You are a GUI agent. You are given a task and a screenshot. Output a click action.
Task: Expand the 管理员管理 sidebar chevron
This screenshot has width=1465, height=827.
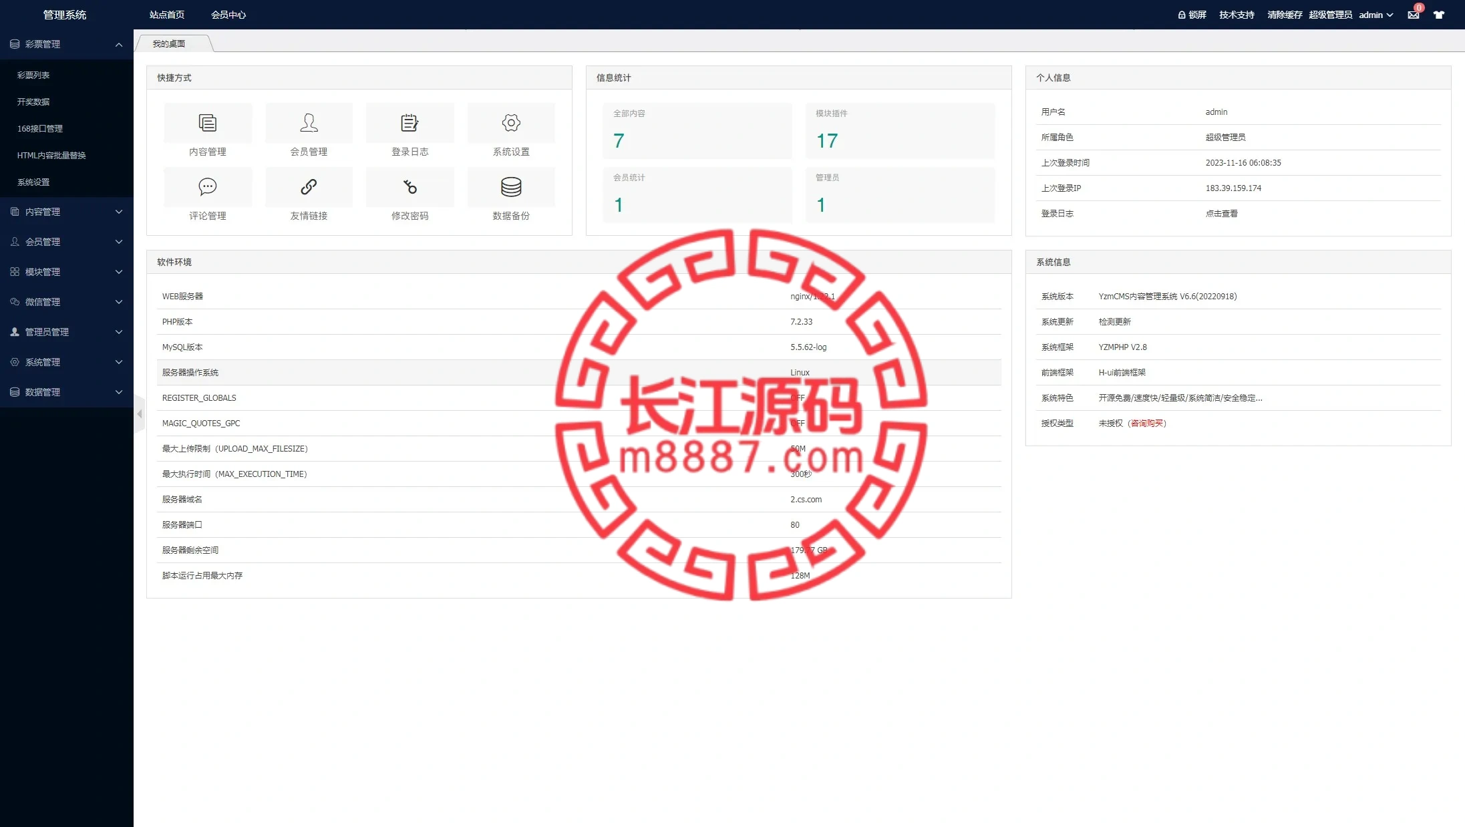119,332
